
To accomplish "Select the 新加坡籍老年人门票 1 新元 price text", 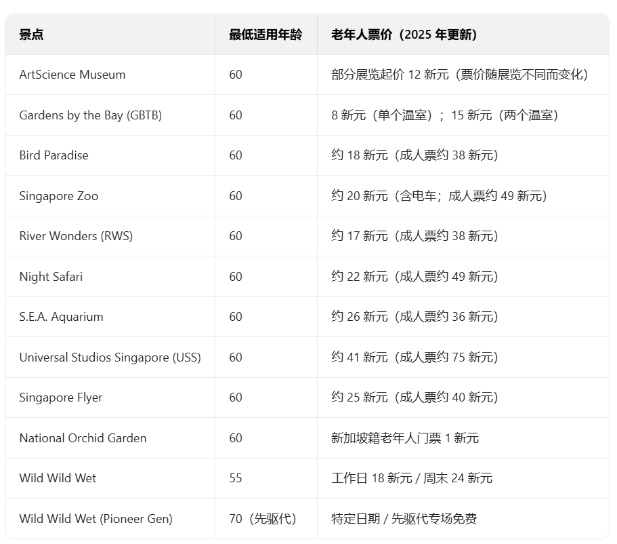I will pyautogui.click(x=405, y=438).
